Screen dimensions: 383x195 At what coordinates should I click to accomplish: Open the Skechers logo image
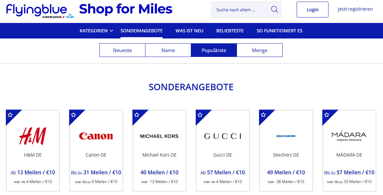tap(286, 136)
